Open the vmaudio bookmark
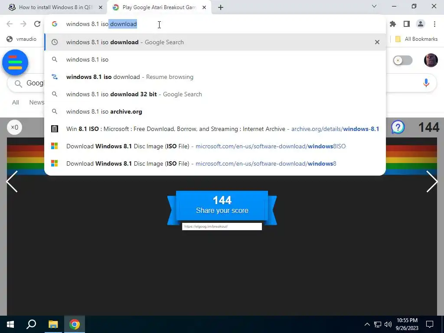This screenshot has width=444, height=333. point(22,39)
